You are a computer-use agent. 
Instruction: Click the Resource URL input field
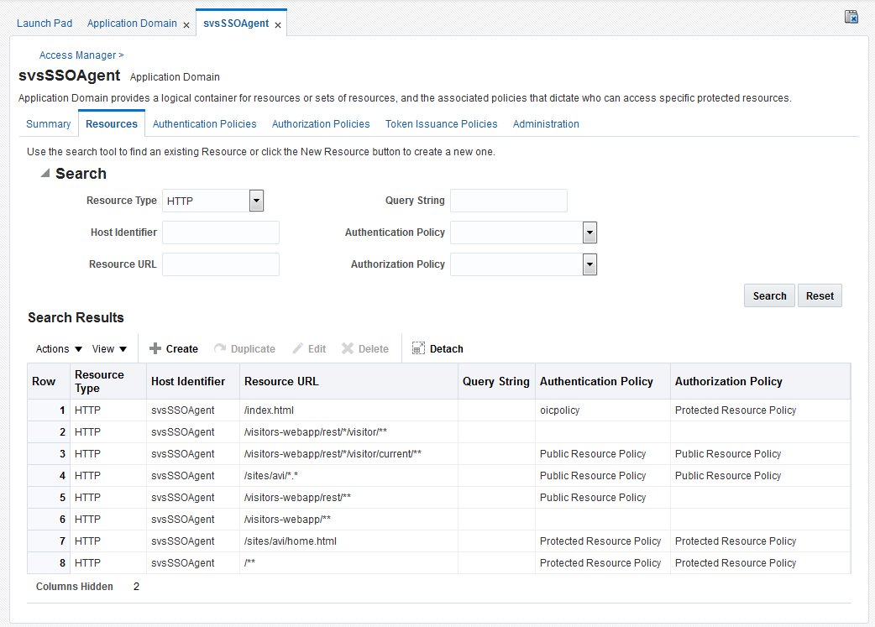pyautogui.click(x=221, y=264)
